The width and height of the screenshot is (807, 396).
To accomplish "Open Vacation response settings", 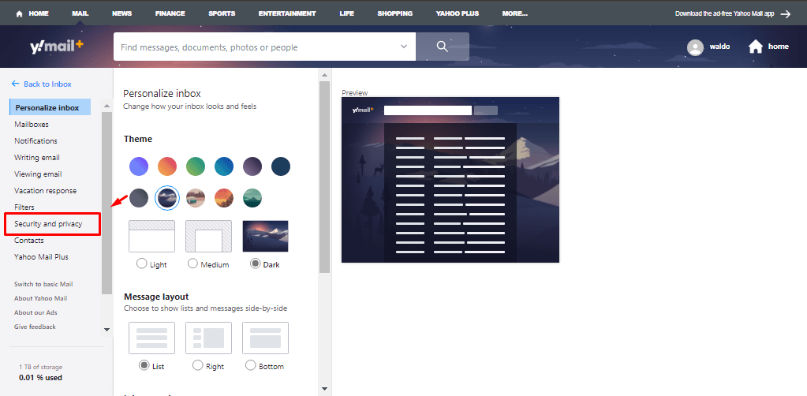I will click(45, 191).
